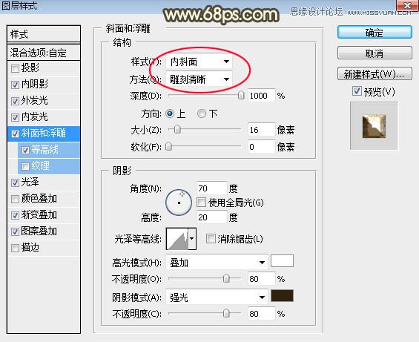The image size is (419, 342).
Task: Click the shadow 不透明度(C) slider handle
Action: coord(226,313)
